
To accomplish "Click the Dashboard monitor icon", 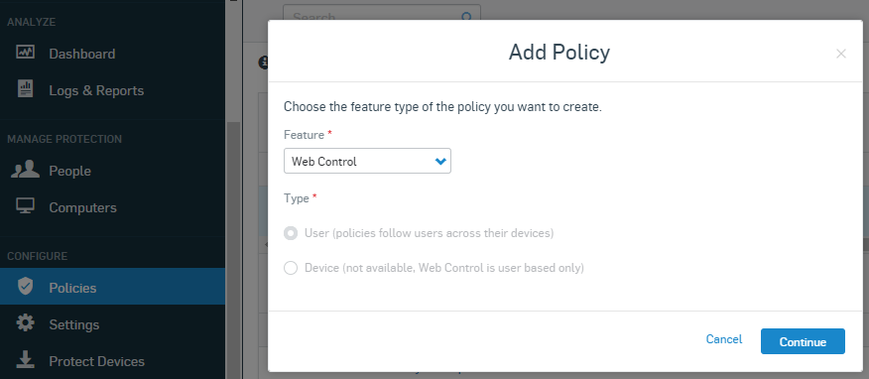I will pos(25,53).
